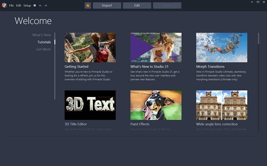Screen dimensions: 267x166
Task: Open the Getting Started tutorial thumbnail
Action: pos(90,47)
